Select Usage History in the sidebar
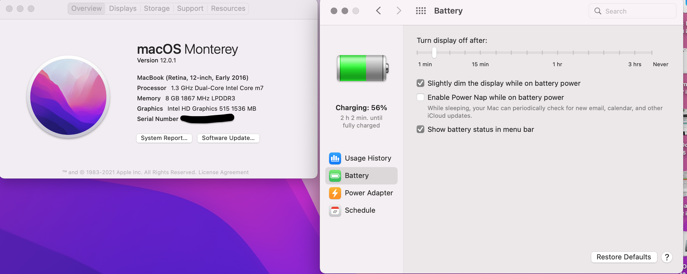 [361, 158]
